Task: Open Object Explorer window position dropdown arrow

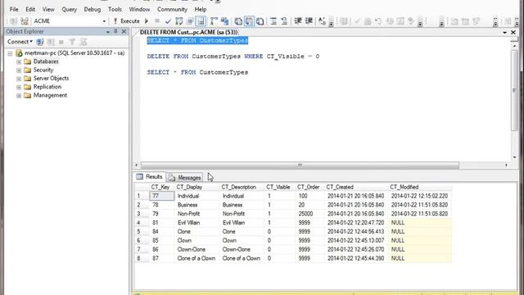Action: 107,32
